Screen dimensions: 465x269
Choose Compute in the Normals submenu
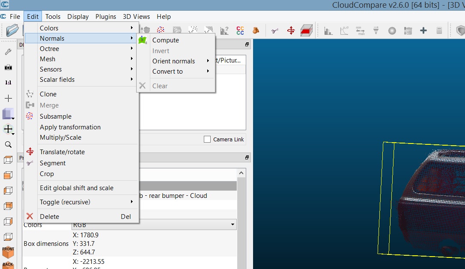tap(165, 40)
